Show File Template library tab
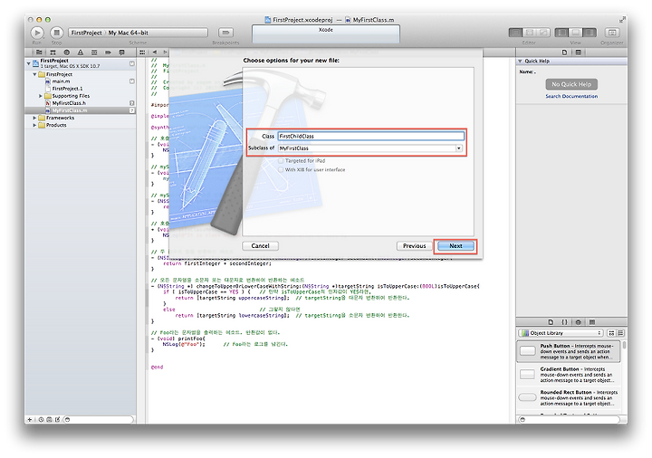Viewport: 652px width, 458px height. 551,322
